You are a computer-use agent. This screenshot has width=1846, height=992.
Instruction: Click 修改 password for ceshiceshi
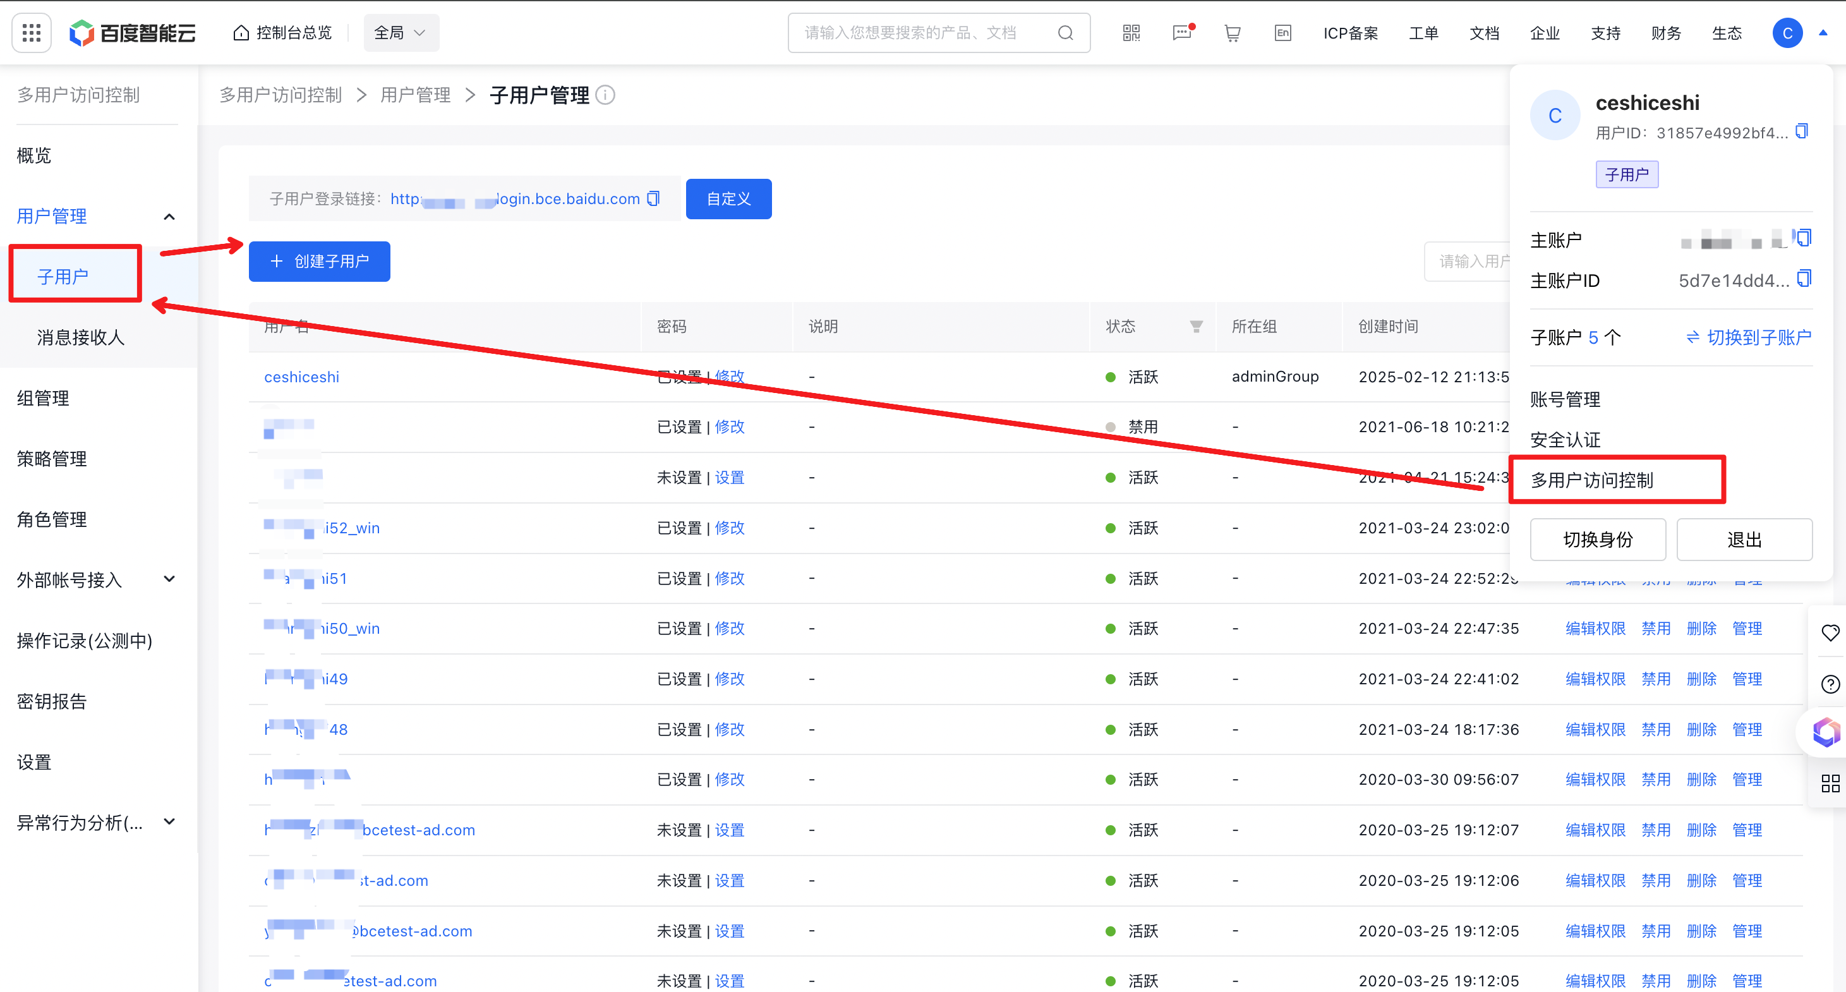coord(730,377)
